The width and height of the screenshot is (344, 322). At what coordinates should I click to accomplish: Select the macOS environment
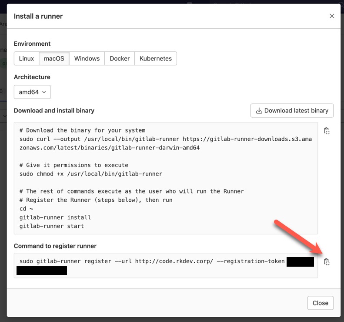click(x=54, y=58)
